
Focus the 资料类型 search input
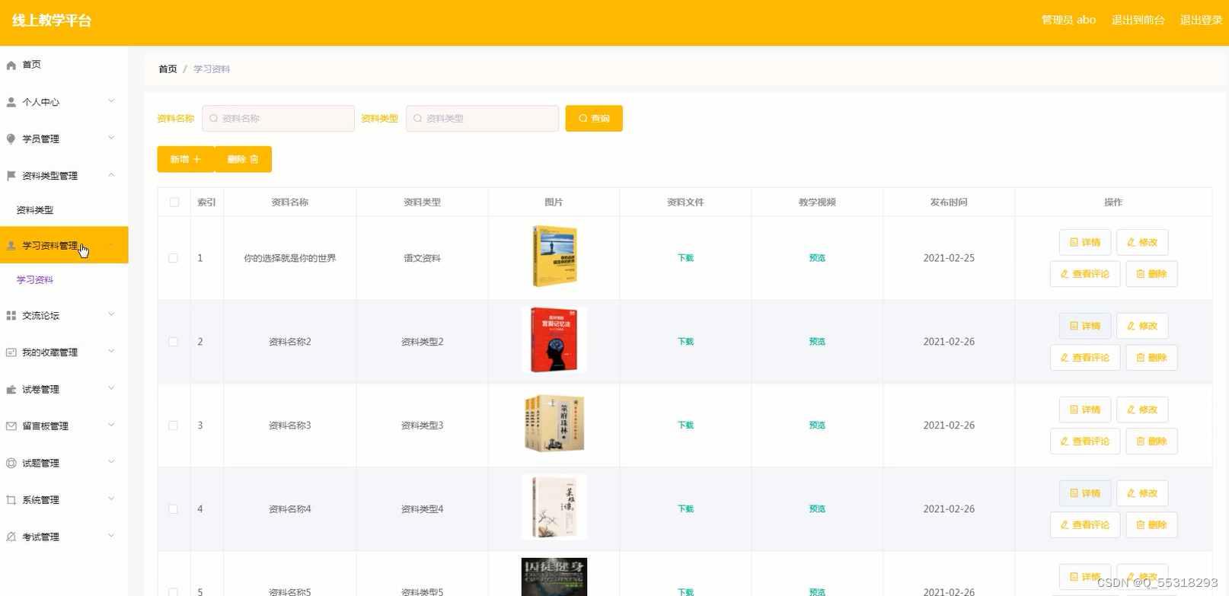tap(483, 119)
